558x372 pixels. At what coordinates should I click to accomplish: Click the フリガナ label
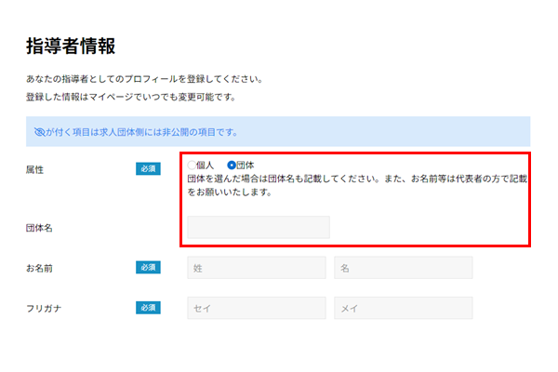tap(44, 308)
